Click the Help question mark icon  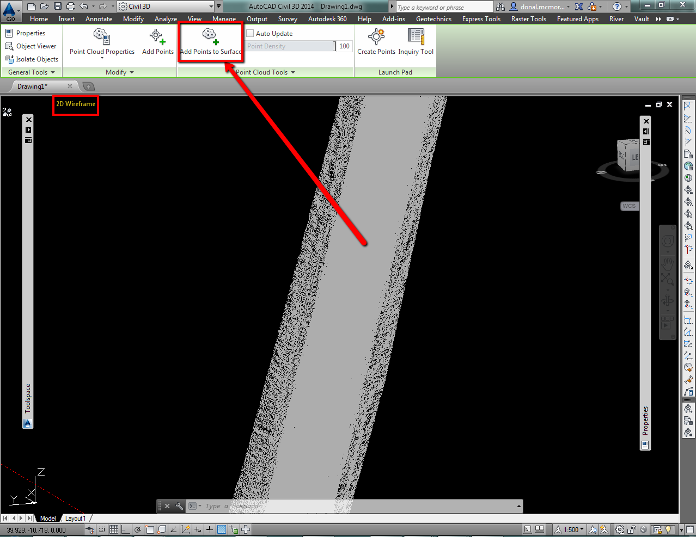[x=616, y=7]
